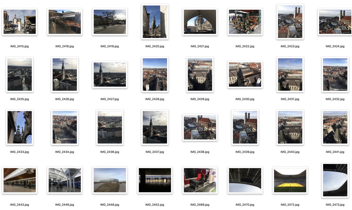Image resolution: width=352 pixels, height=210 pixels.
Task: Select the IMG_2415.jpg thumbnail
Action: click(x=20, y=22)
